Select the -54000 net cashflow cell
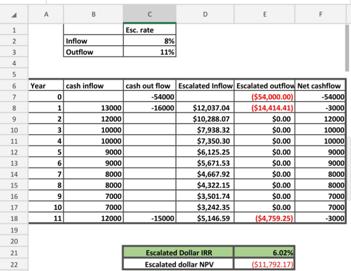351x271 pixels. click(320, 97)
